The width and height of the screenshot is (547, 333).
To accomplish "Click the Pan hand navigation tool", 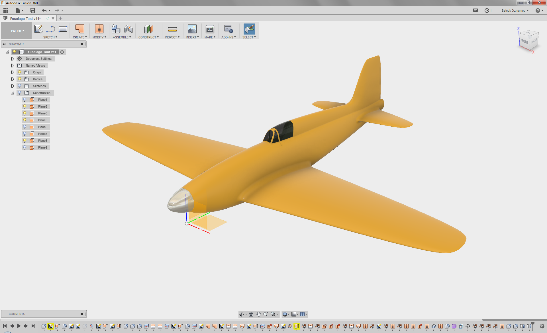I will pos(258,314).
